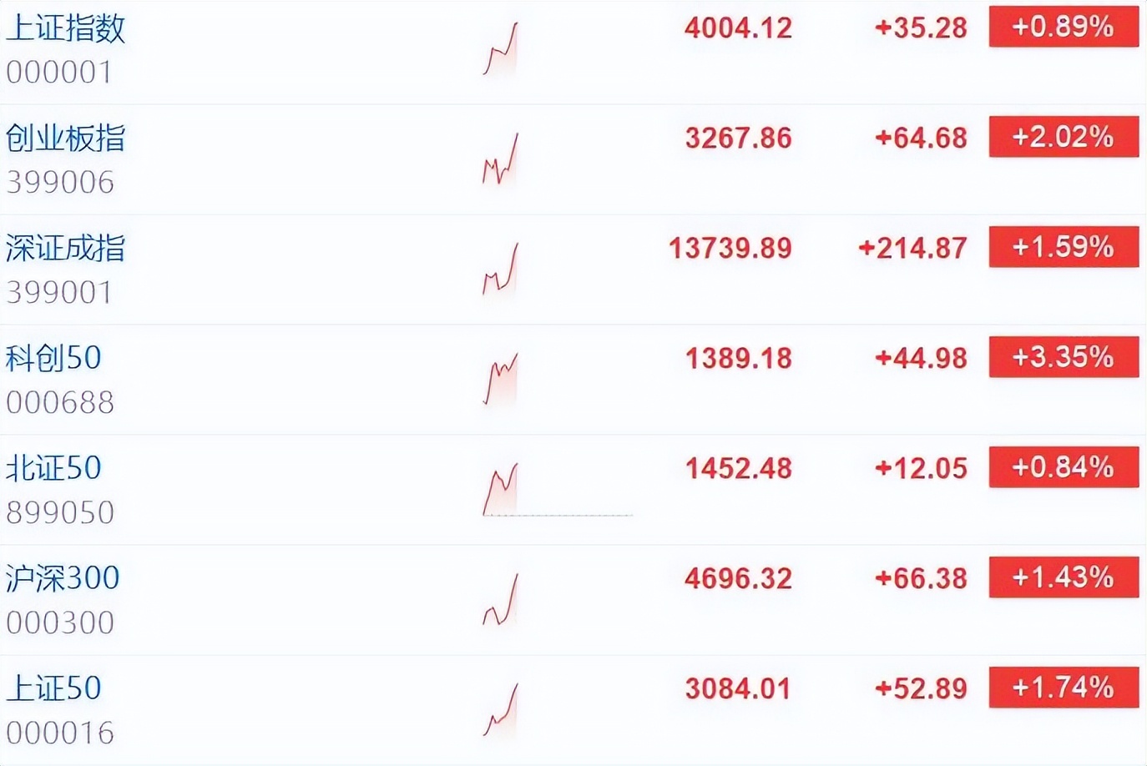
Task: Open the 北证50 index link
Action: pyautogui.click(x=53, y=469)
